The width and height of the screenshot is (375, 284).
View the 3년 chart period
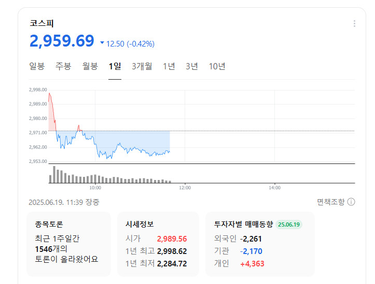point(192,66)
